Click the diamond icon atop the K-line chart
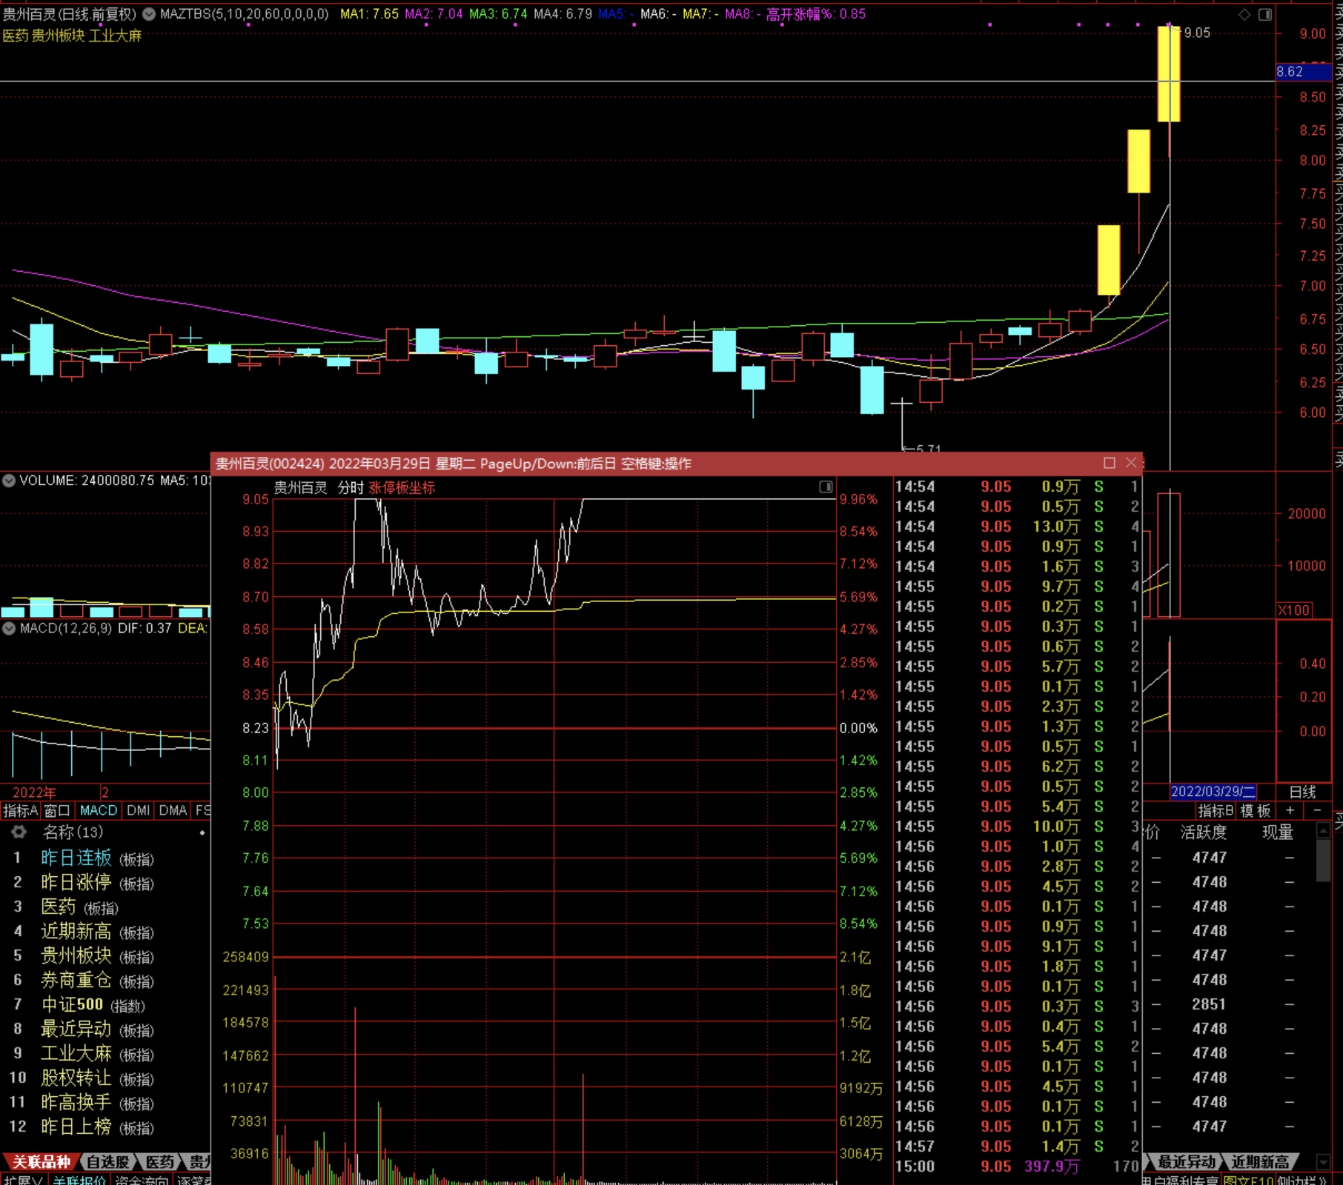This screenshot has height=1185, width=1343. [x=1244, y=15]
